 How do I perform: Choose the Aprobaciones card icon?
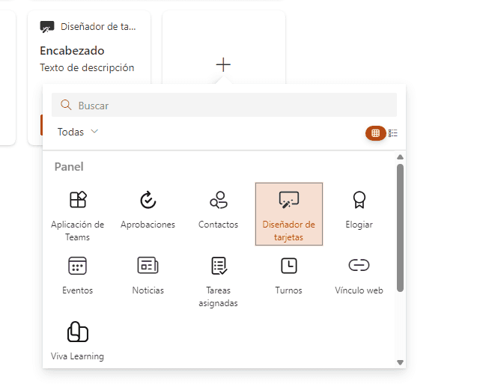[148, 200]
